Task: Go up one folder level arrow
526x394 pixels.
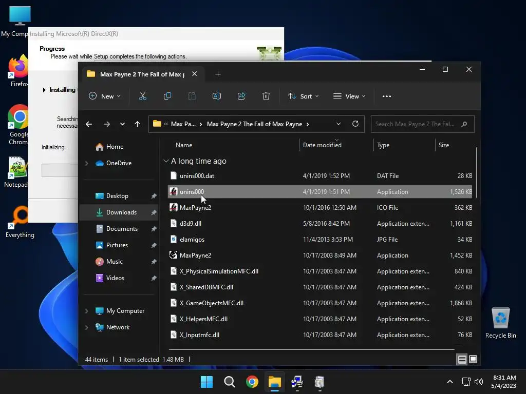Action: [137, 124]
